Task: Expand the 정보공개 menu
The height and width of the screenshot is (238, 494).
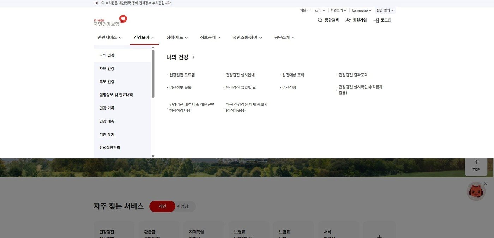Action: [210, 37]
